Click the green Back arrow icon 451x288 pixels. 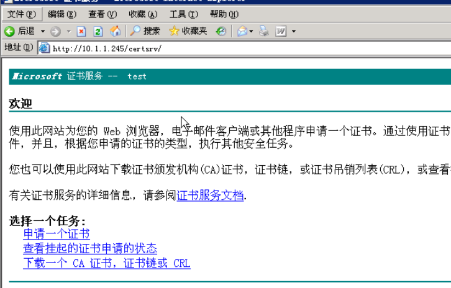[9, 31]
